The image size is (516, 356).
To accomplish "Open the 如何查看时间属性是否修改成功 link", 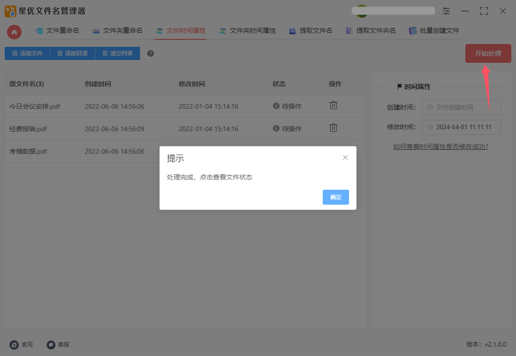I will pyautogui.click(x=440, y=147).
